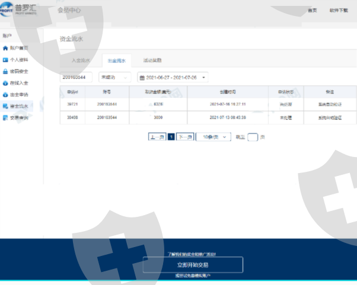Switch to the 入金流水 tab

[x=81, y=60]
